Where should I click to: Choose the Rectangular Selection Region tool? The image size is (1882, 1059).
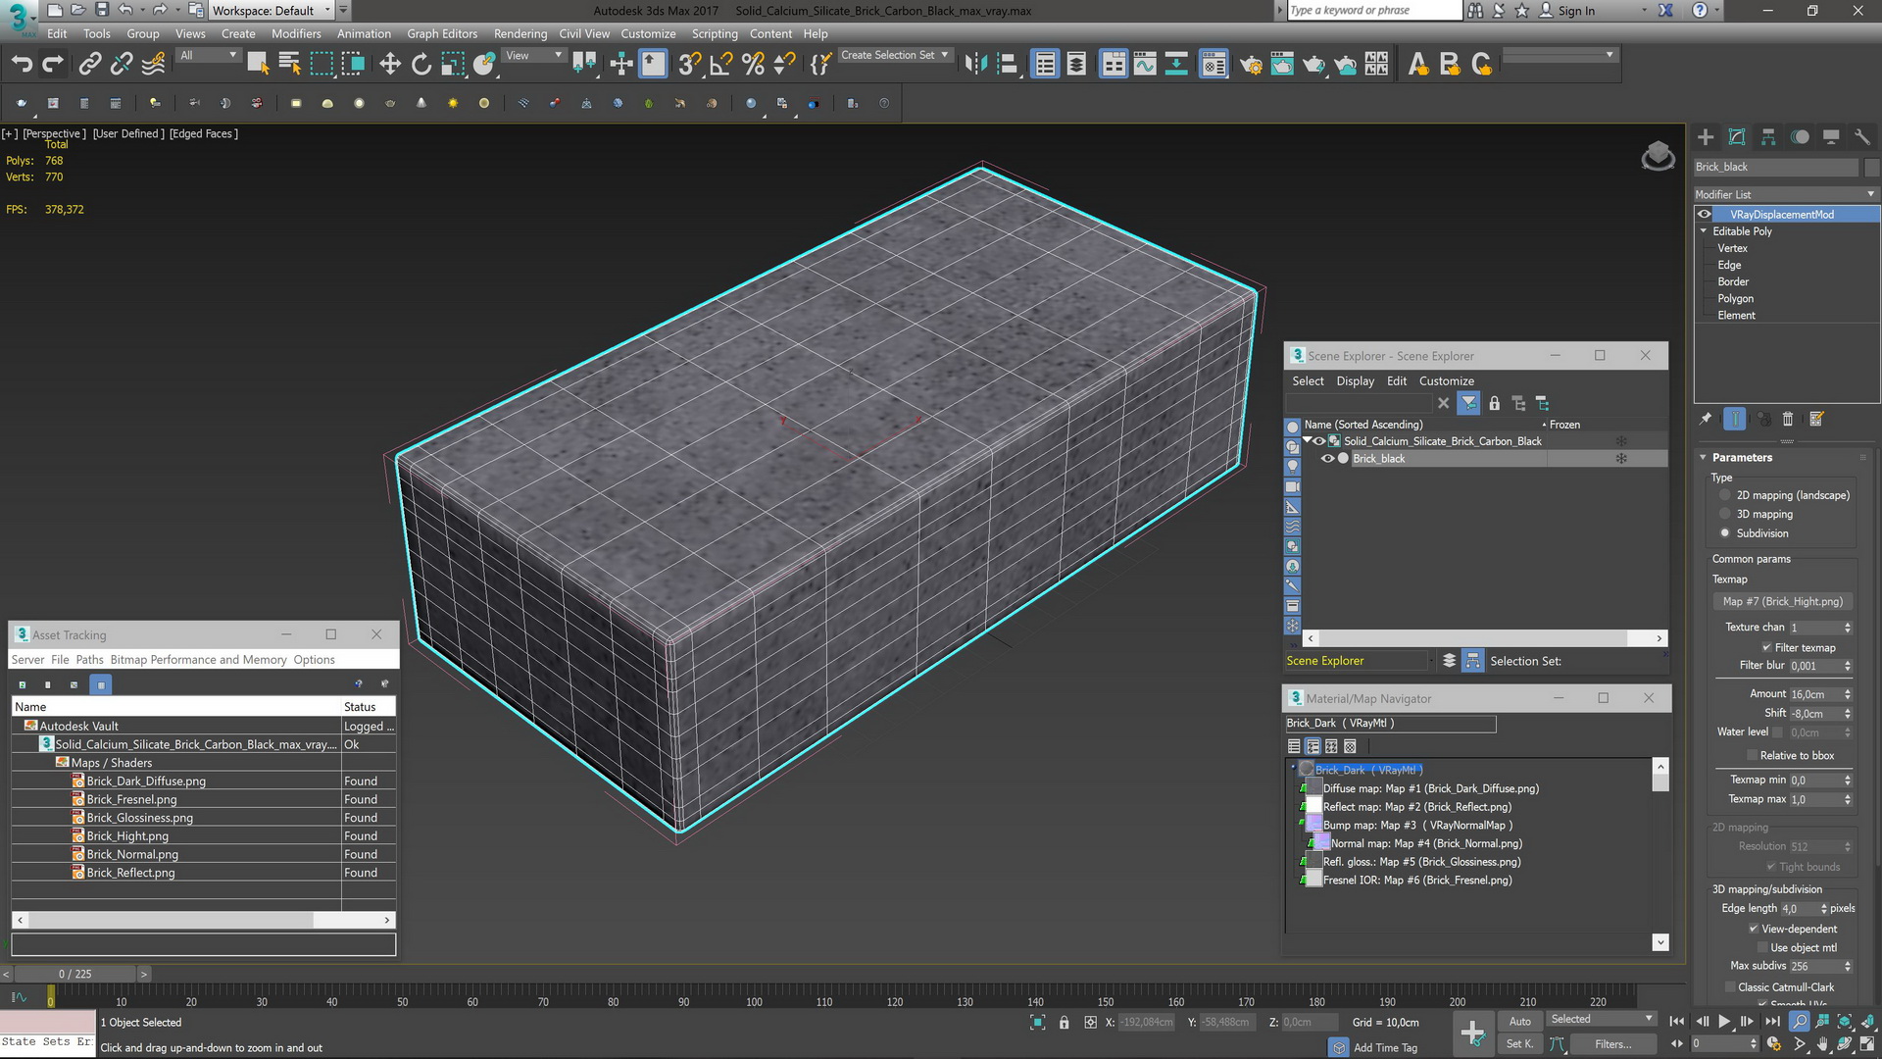pyautogui.click(x=322, y=65)
